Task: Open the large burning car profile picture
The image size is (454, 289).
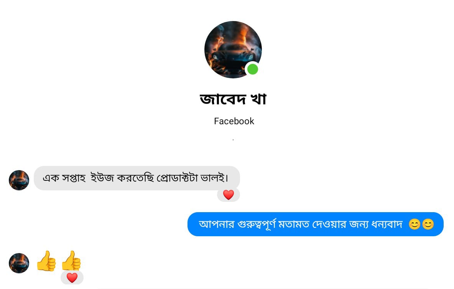Action: point(233,50)
